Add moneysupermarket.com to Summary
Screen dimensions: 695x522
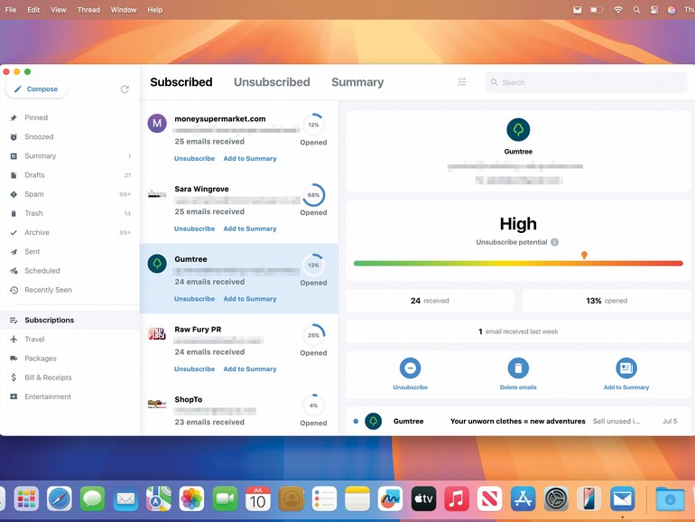tap(249, 158)
